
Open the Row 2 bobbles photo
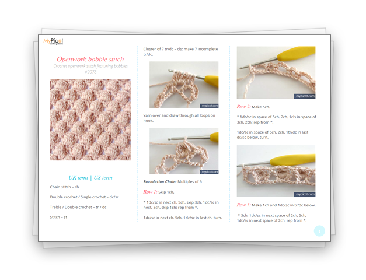click(x=276, y=171)
